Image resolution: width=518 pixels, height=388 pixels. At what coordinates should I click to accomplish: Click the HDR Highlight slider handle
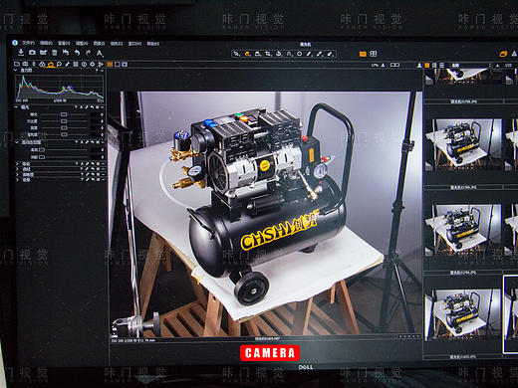click(x=42, y=150)
